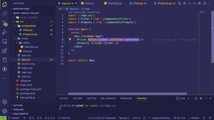
Task: Click the master branch in status bar
Action: tap(14, 118)
